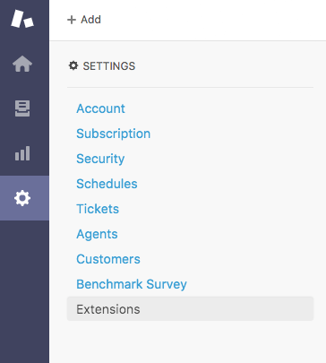Open reports via the bar chart icon
Viewport: 326px width, 363px height.
(x=22, y=153)
